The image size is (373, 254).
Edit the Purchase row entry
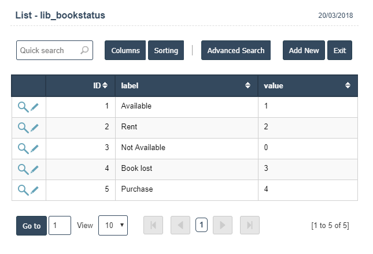click(x=35, y=190)
